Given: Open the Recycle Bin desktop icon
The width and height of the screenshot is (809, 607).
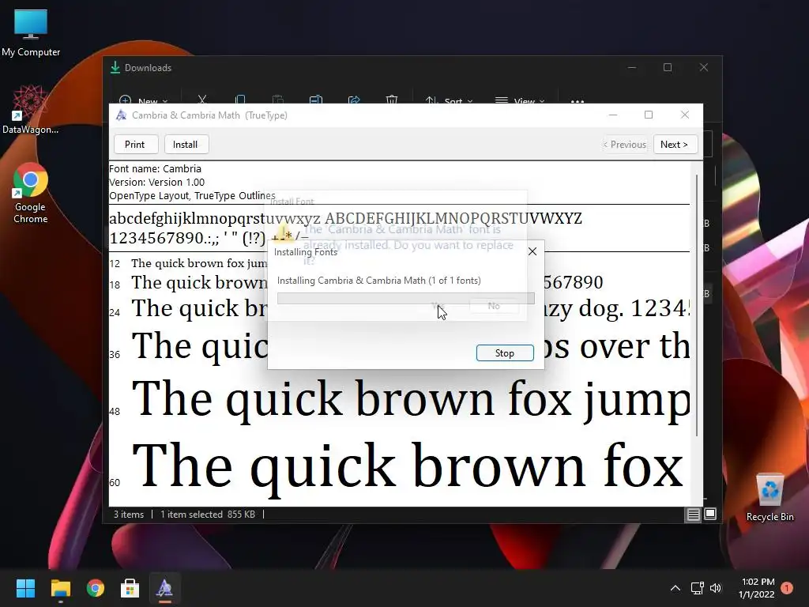Looking at the screenshot, I should (x=769, y=498).
